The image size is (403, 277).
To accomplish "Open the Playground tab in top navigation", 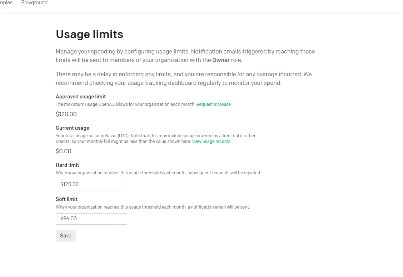I will (x=34, y=2).
